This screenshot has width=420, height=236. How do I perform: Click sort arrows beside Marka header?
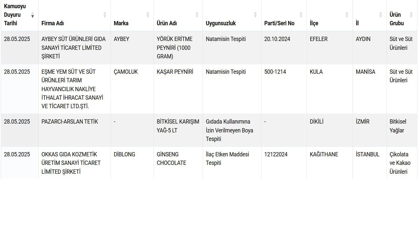tap(148, 15)
